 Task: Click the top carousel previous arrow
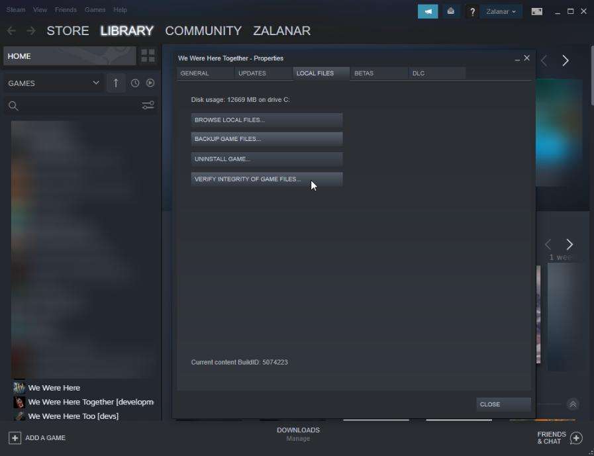[x=544, y=61]
